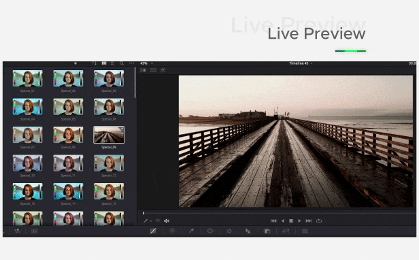Open the Qualifier eyedropper palette

pos(191,231)
